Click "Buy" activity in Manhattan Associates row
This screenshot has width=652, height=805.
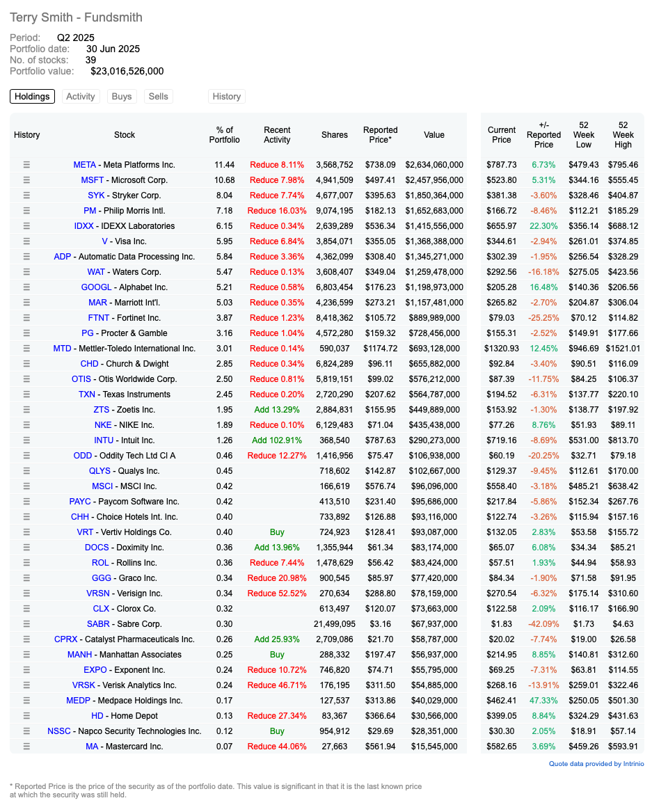(277, 655)
